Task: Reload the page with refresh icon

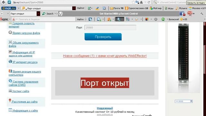Action: pyautogui.click(x=149, y=2)
